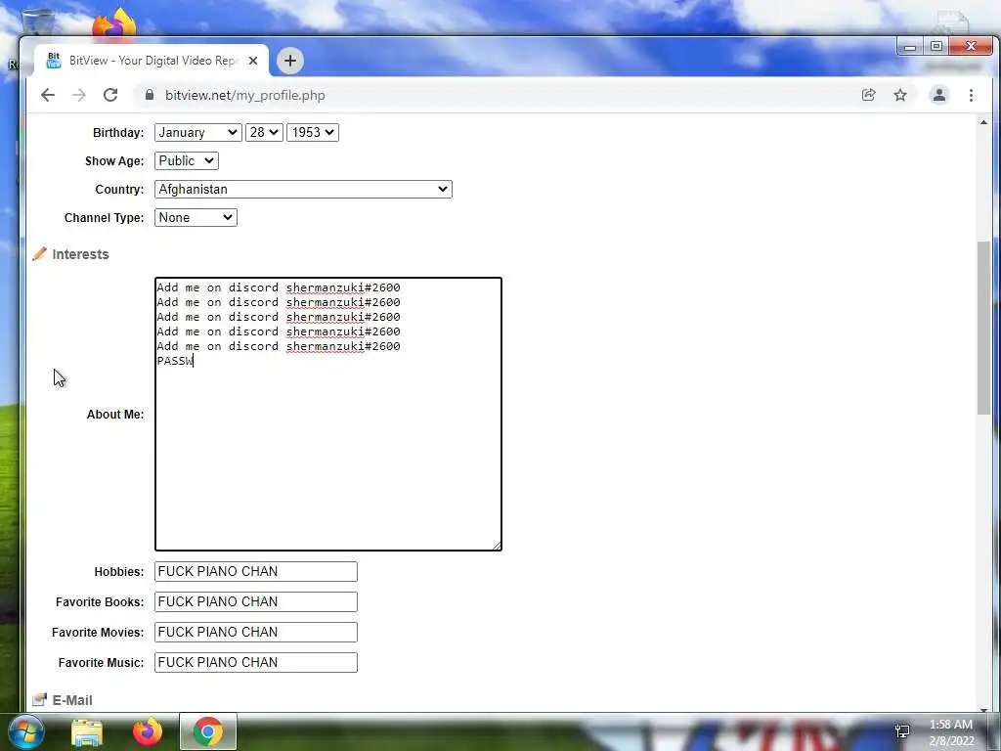
Task: Click the E-Mail section heading
Action: tap(72, 700)
